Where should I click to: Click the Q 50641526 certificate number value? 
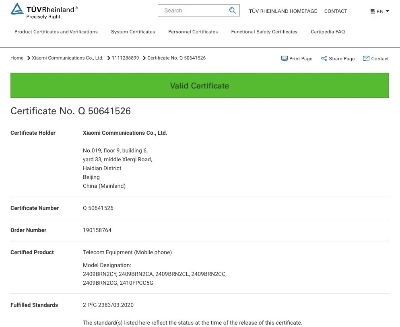tap(98, 208)
